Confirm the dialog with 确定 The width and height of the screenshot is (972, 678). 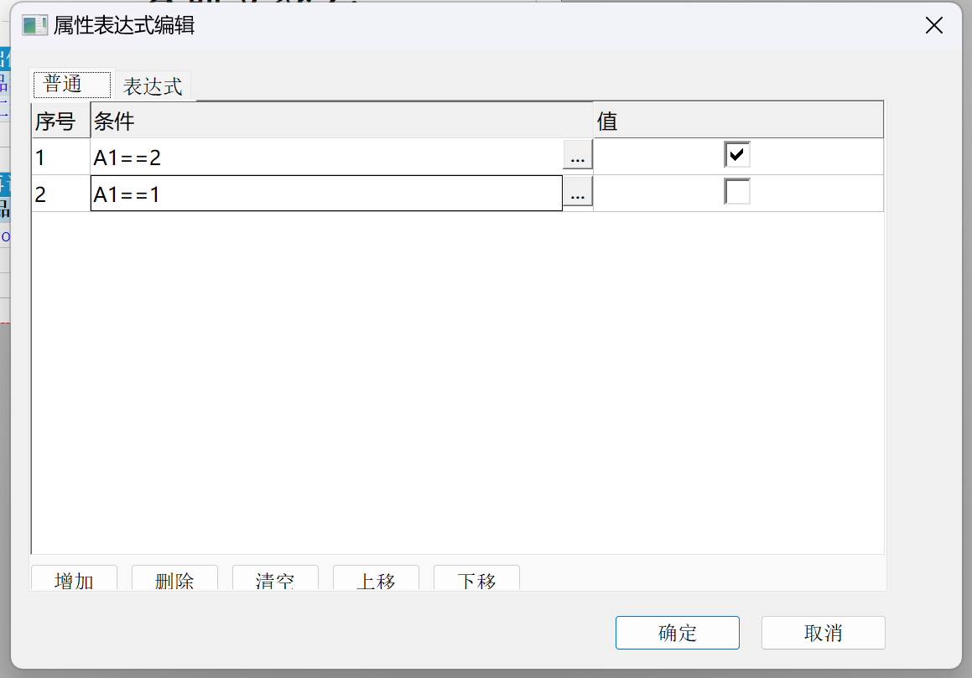click(677, 633)
